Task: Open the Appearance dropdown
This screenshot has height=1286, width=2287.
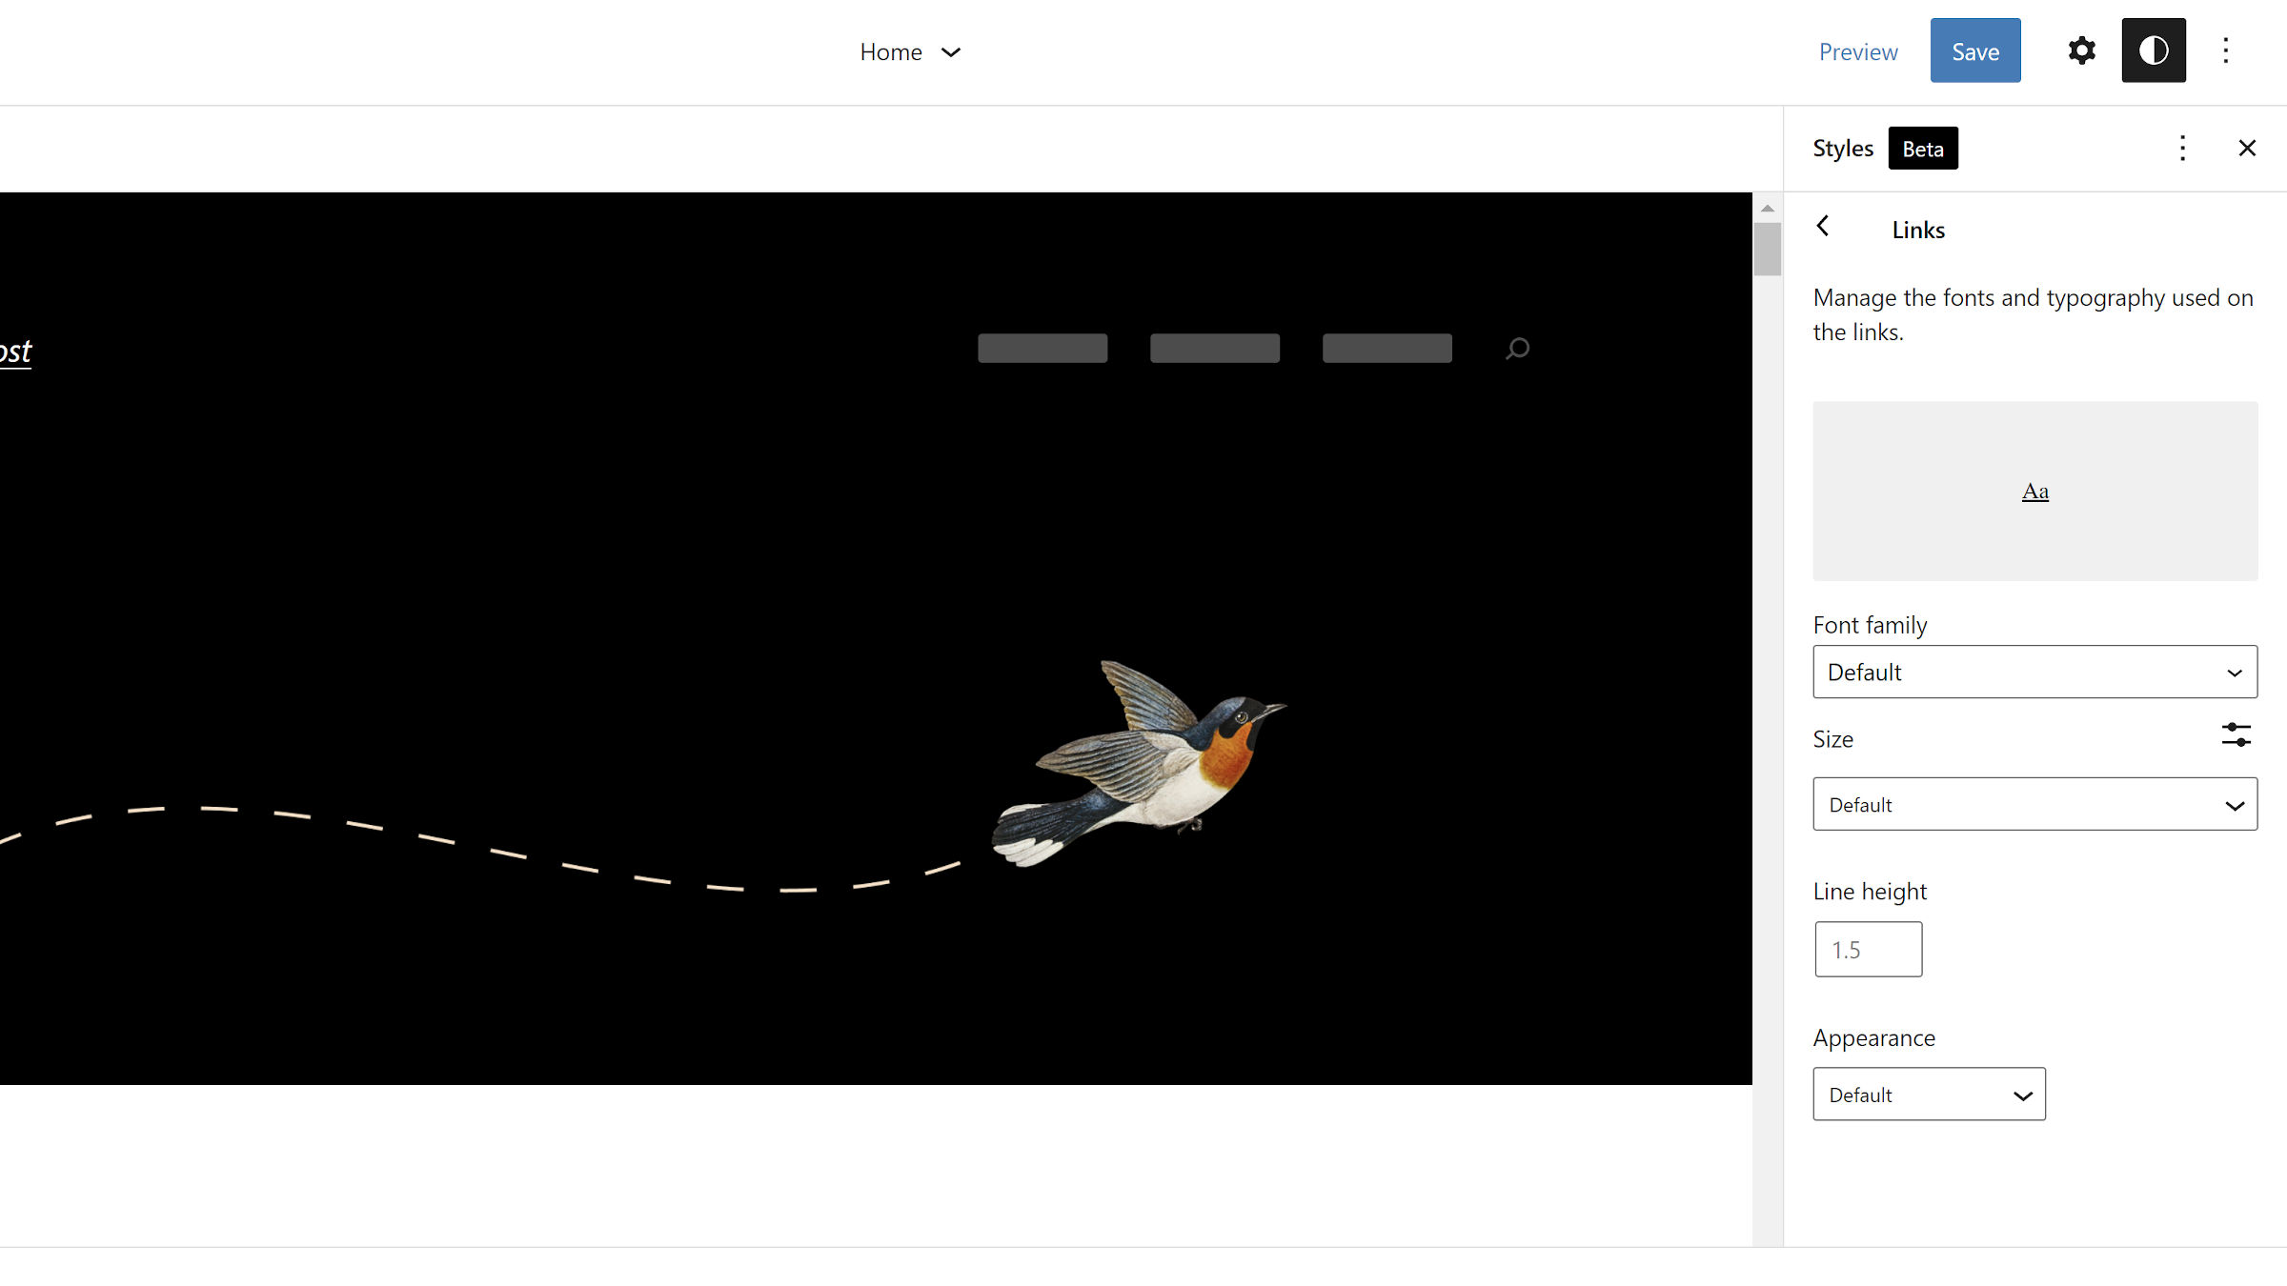Action: click(x=1929, y=1094)
